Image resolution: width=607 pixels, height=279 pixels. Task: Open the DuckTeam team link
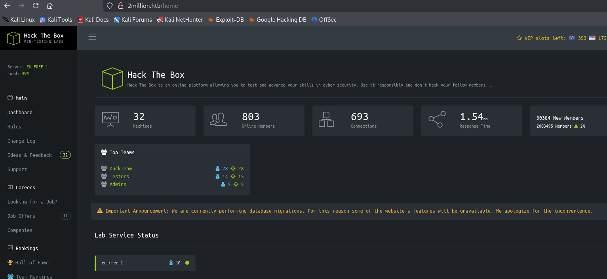[120, 169]
